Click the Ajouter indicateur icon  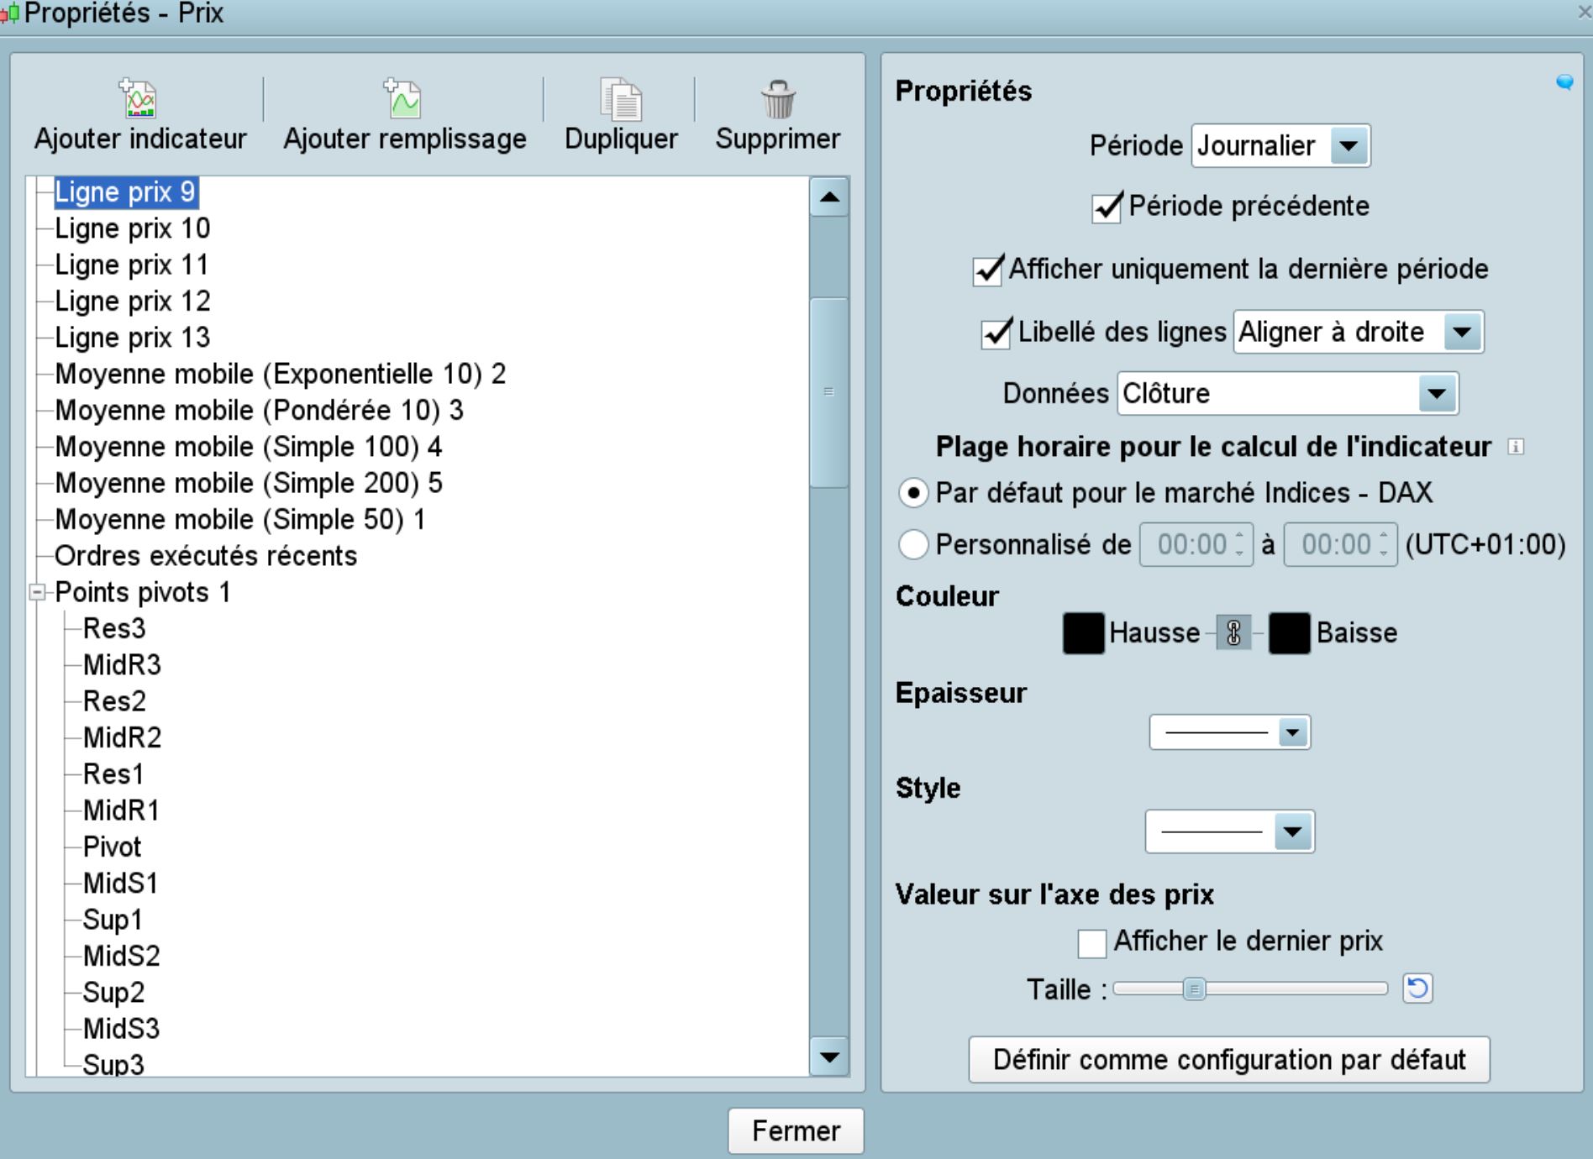pyautogui.click(x=139, y=99)
